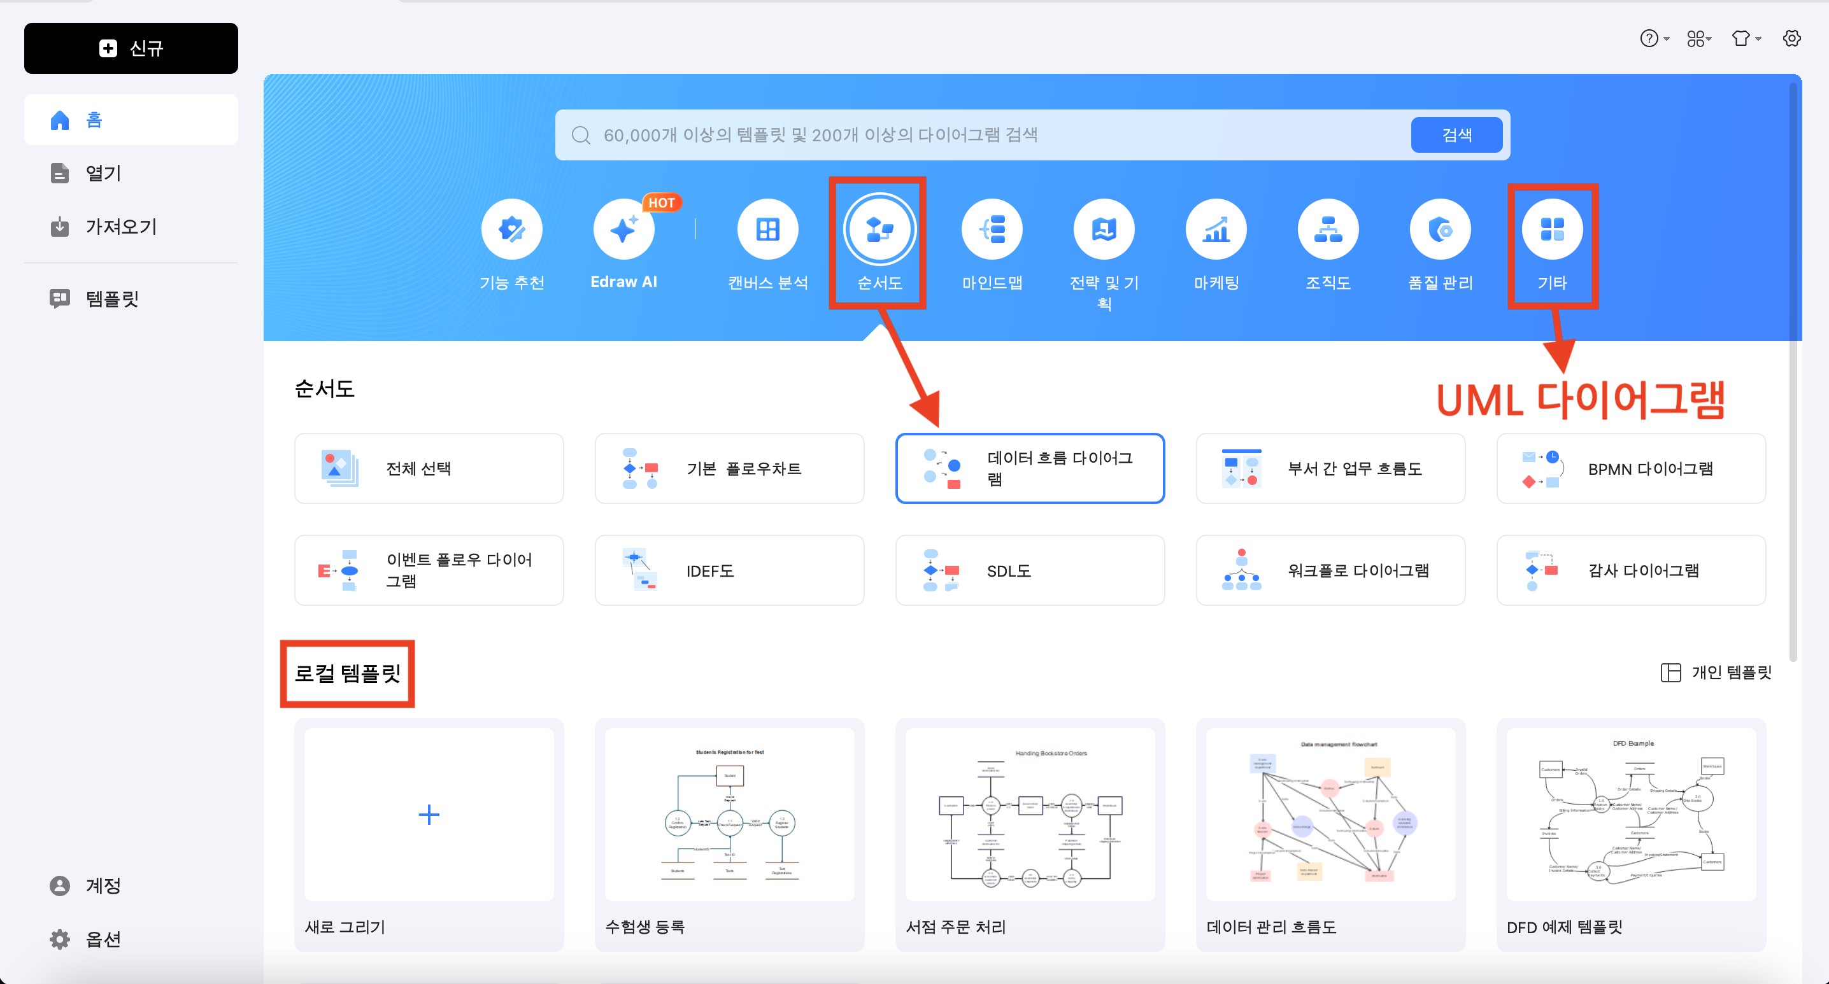Select the 조직도 category icon
This screenshot has width=1829, height=984.
click(1328, 229)
